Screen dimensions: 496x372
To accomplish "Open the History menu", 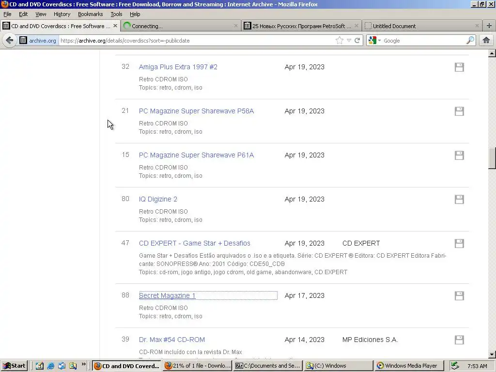I will click(62, 14).
